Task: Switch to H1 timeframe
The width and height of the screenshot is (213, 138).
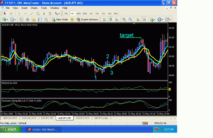Action: tap(91, 14)
